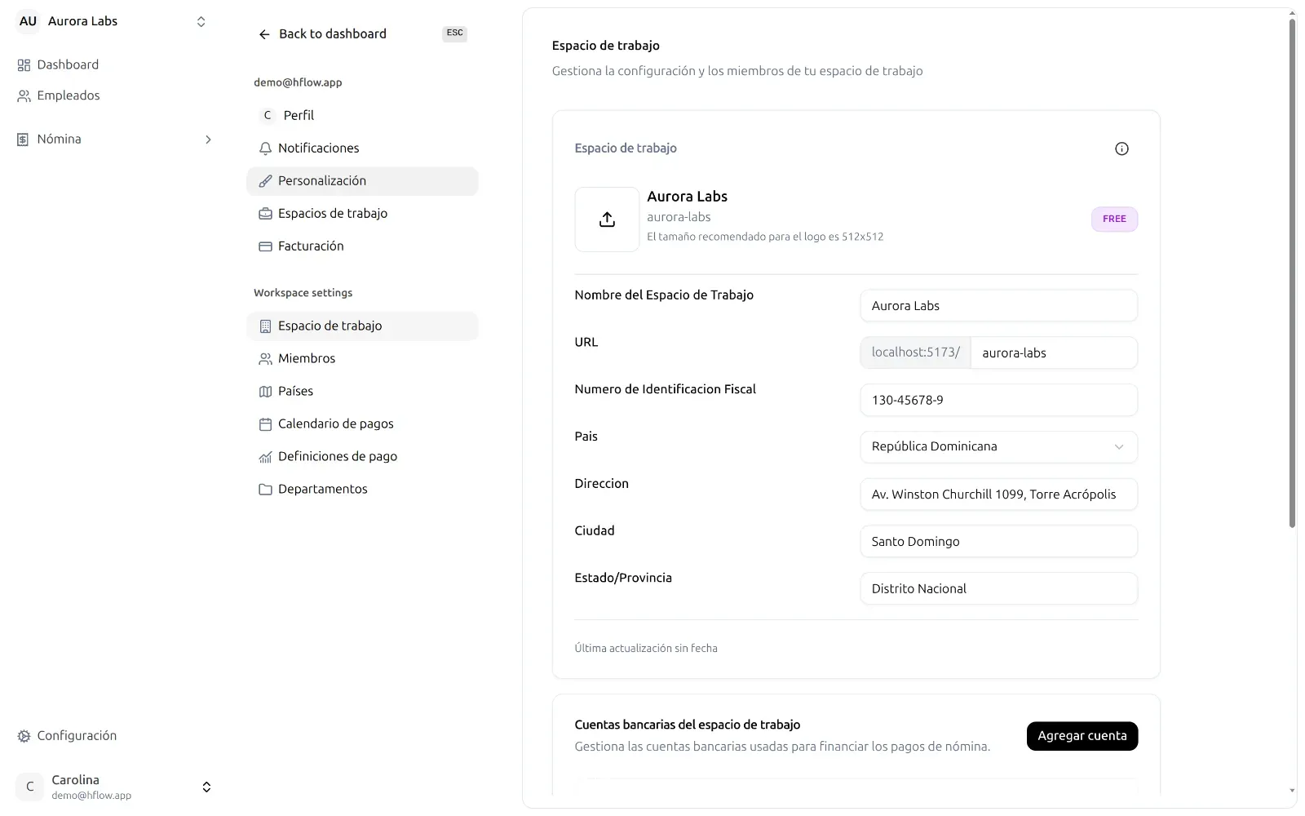The image size is (1305, 816).
Task: Open Departamentos settings page
Action: (362, 490)
